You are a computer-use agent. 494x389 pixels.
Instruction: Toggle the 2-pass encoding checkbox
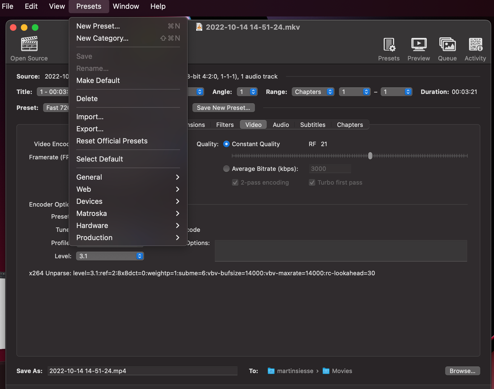click(x=235, y=182)
